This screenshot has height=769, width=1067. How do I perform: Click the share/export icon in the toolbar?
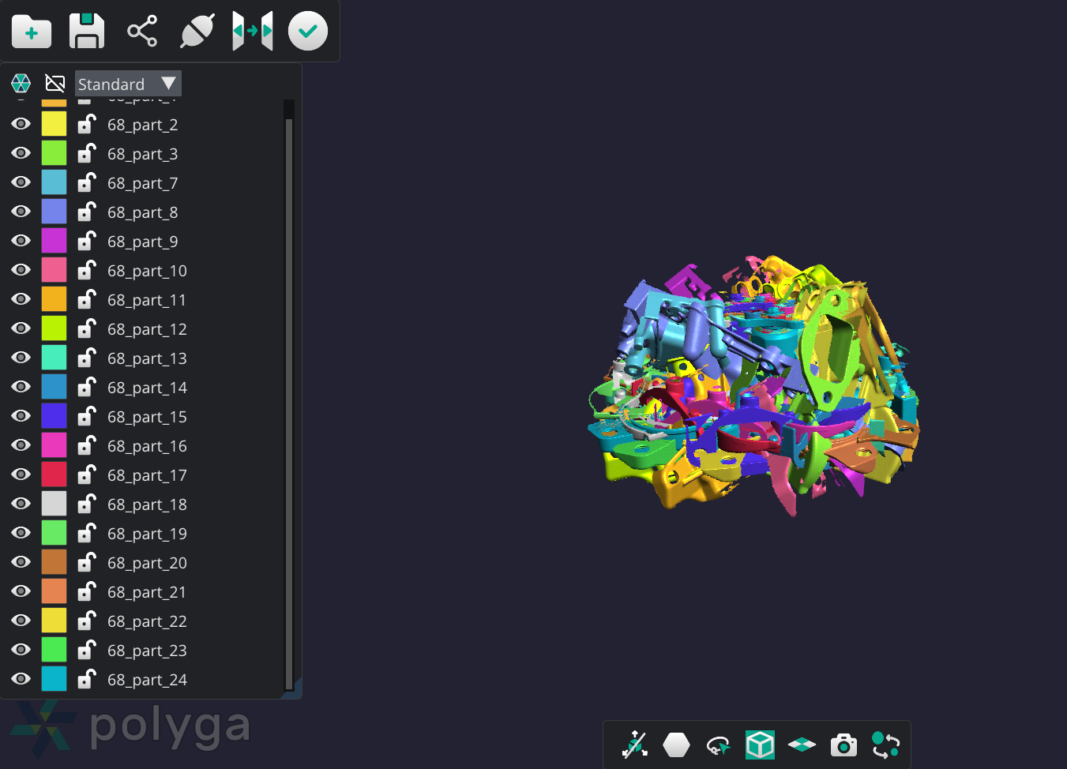(x=141, y=32)
